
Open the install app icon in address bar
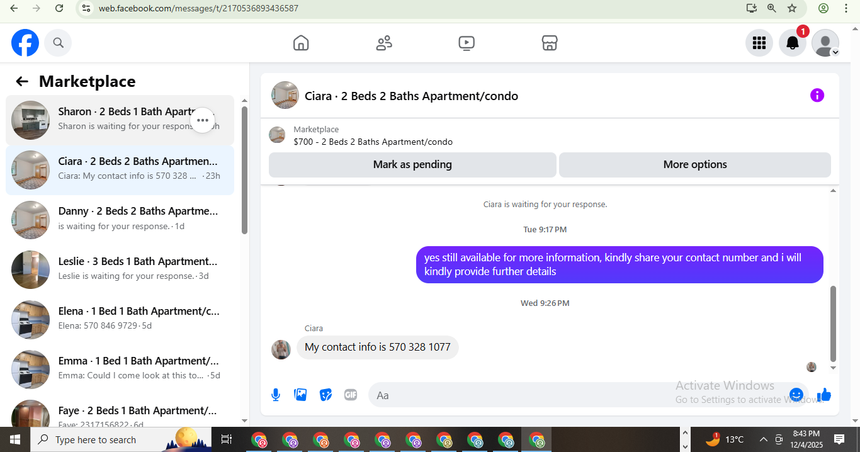click(752, 8)
